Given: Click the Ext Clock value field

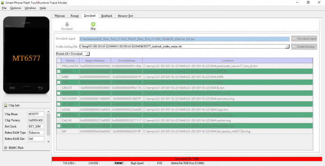Looking at the screenshot, I should 36,126.
